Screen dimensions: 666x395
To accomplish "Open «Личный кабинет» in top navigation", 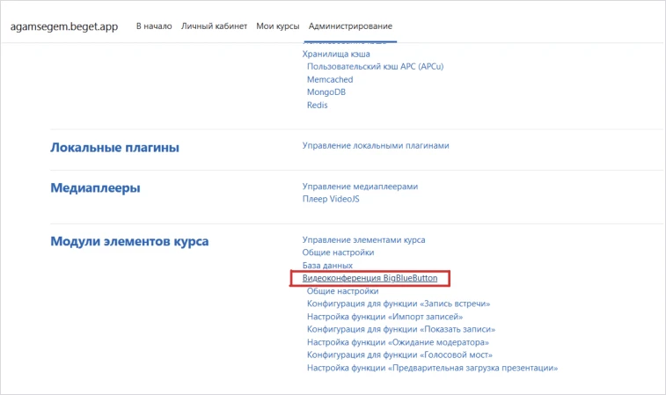I will click(x=214, y=26).
